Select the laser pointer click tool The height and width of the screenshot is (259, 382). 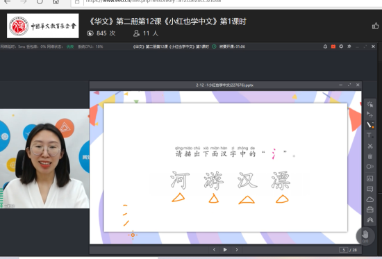(369, 104)
